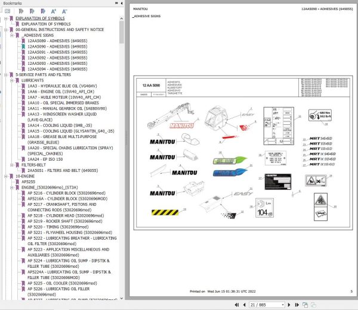
Task: Collapse 00-GENERAL INSTRUCTIONS AND SAFETY NOTICE node
Action: pyautogui.click(x=6, y=30)
